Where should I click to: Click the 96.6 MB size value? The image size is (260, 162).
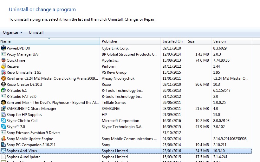click(202, 84)
